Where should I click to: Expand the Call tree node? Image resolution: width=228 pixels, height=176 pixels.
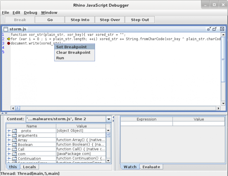point(9,149)
